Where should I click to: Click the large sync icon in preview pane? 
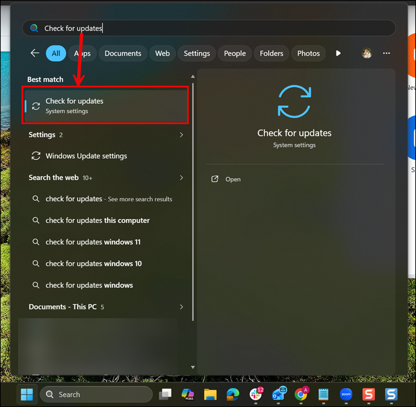294,101
